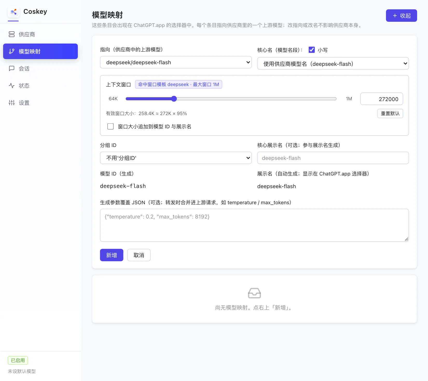This screenshot has width=428, height=381.
Task: Click the context window slider handle
Action: tap(174, 99)
